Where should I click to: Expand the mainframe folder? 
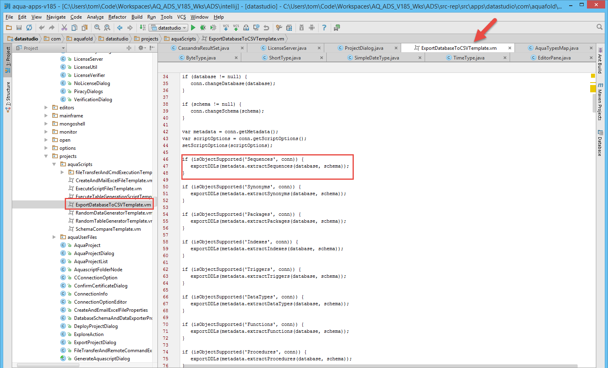[x=46, y=116]
